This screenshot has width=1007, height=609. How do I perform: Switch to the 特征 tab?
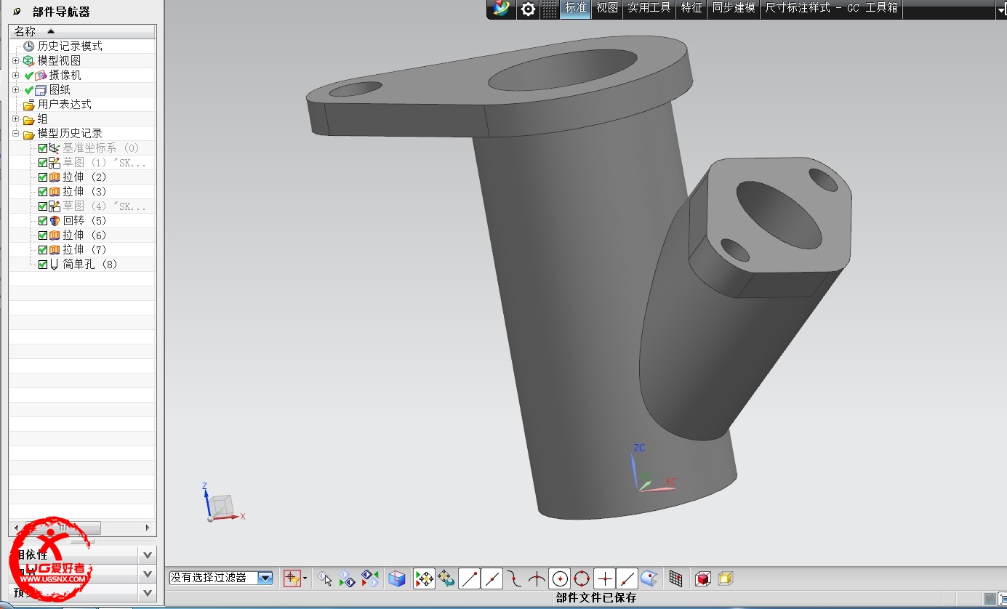(691, 8)
